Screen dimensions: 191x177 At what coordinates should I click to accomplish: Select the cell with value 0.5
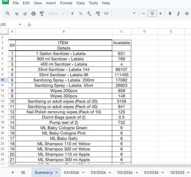click(121, 117)
